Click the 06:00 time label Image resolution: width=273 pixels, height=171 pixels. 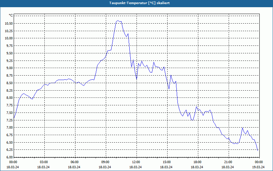coord(75,162)
